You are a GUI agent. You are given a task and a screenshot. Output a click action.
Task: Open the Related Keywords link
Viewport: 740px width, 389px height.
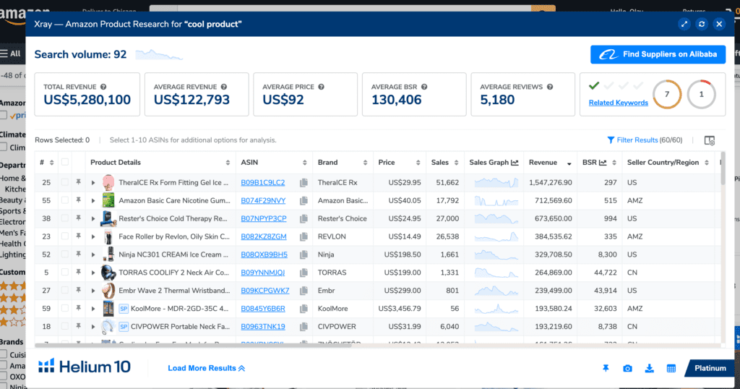coord(619,103)
